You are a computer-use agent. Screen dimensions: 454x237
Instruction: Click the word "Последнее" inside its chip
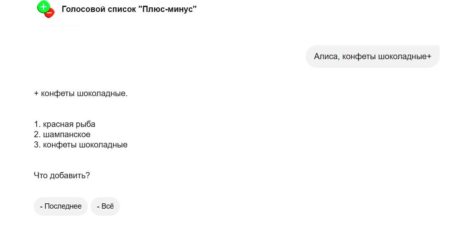tap(63, 206)
